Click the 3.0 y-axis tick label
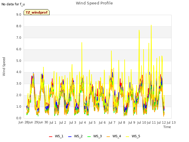The height and width of the screenshot is (142, 189). (x=19, y=84)
